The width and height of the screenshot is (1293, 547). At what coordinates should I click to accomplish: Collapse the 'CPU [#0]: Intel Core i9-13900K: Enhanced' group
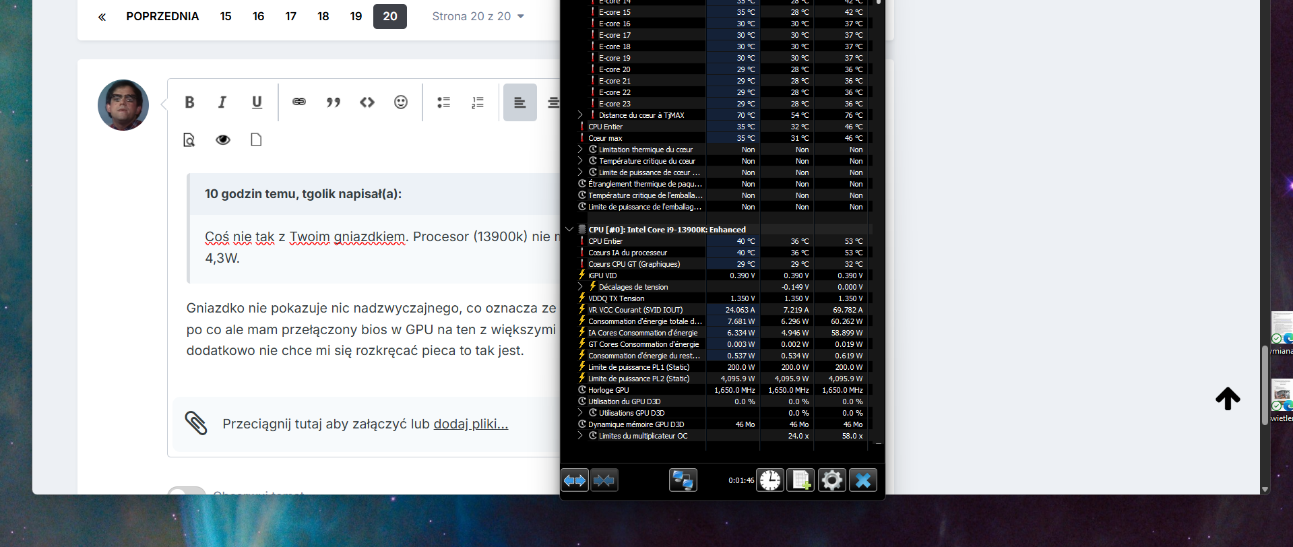coord(569,230)
